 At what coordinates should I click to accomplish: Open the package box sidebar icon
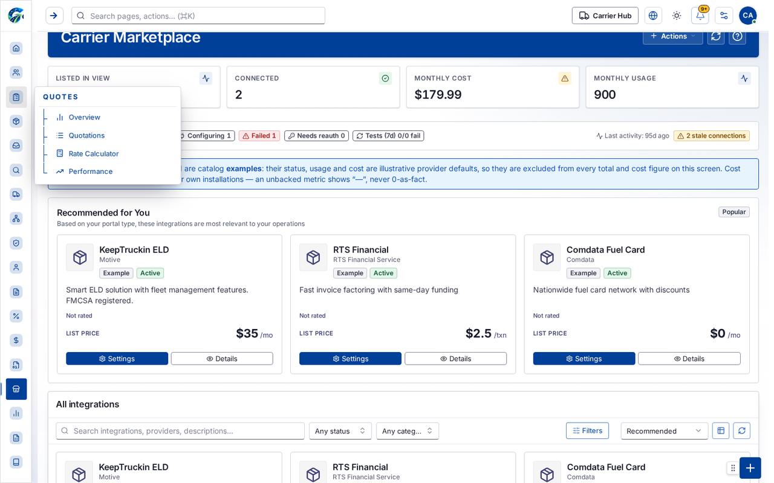(x=16, y=121)
